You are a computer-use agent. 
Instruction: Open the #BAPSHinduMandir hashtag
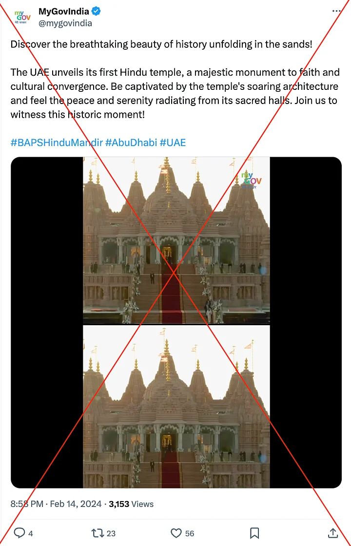(x=57, y=143)
